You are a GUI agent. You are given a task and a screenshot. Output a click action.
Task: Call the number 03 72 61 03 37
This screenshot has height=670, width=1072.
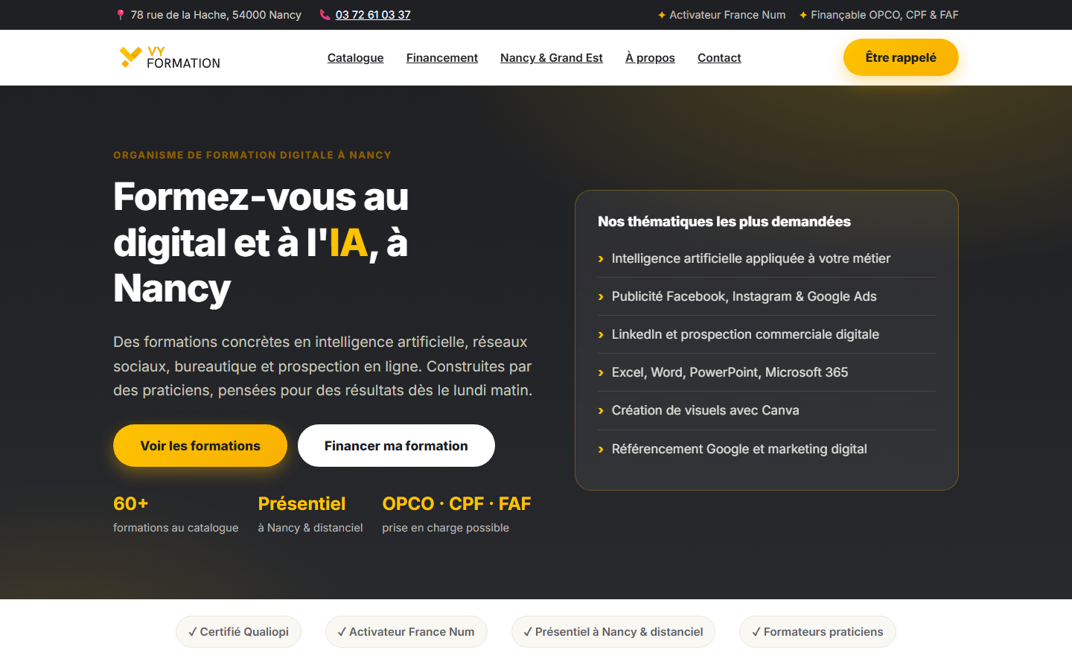[x=373, y=15]
